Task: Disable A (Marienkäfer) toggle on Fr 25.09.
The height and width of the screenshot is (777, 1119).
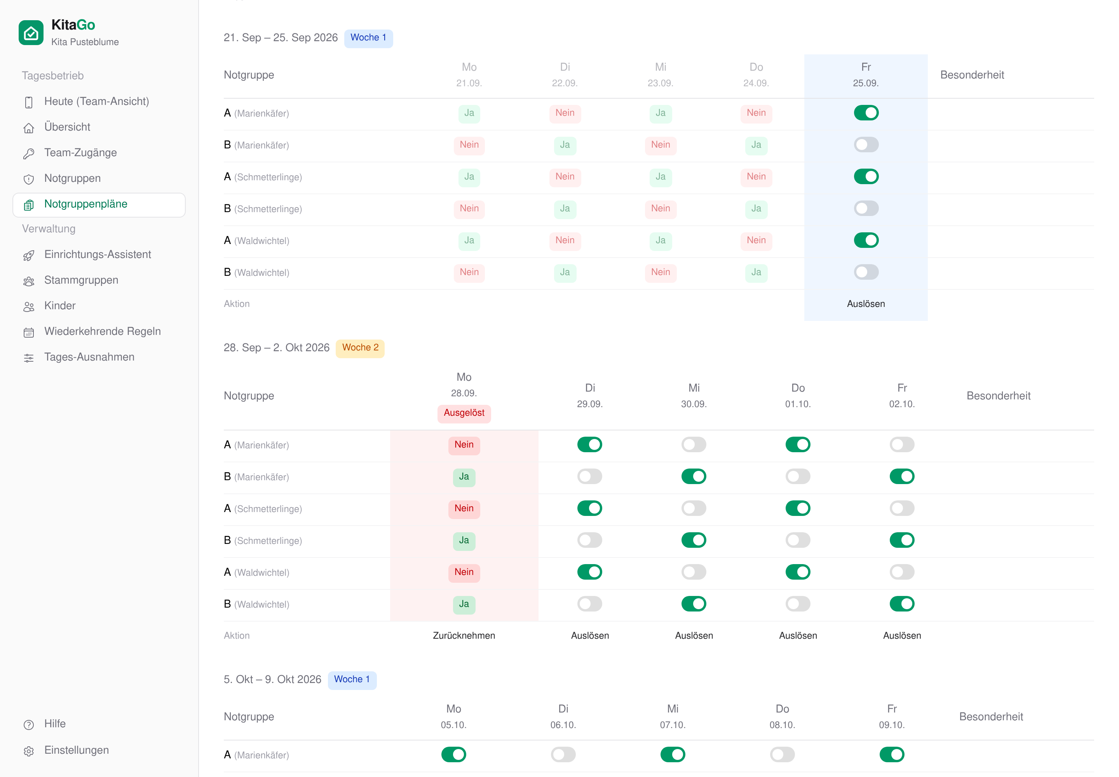Action: pos(866,113)
